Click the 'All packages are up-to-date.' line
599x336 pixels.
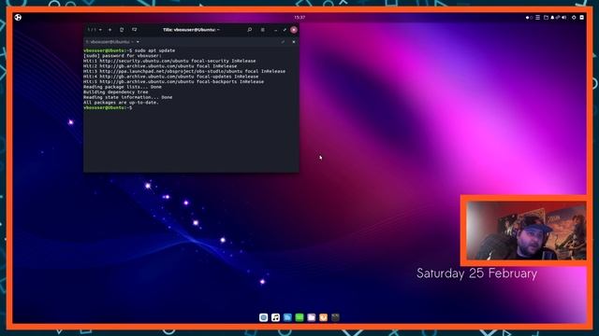pos(121,103)
